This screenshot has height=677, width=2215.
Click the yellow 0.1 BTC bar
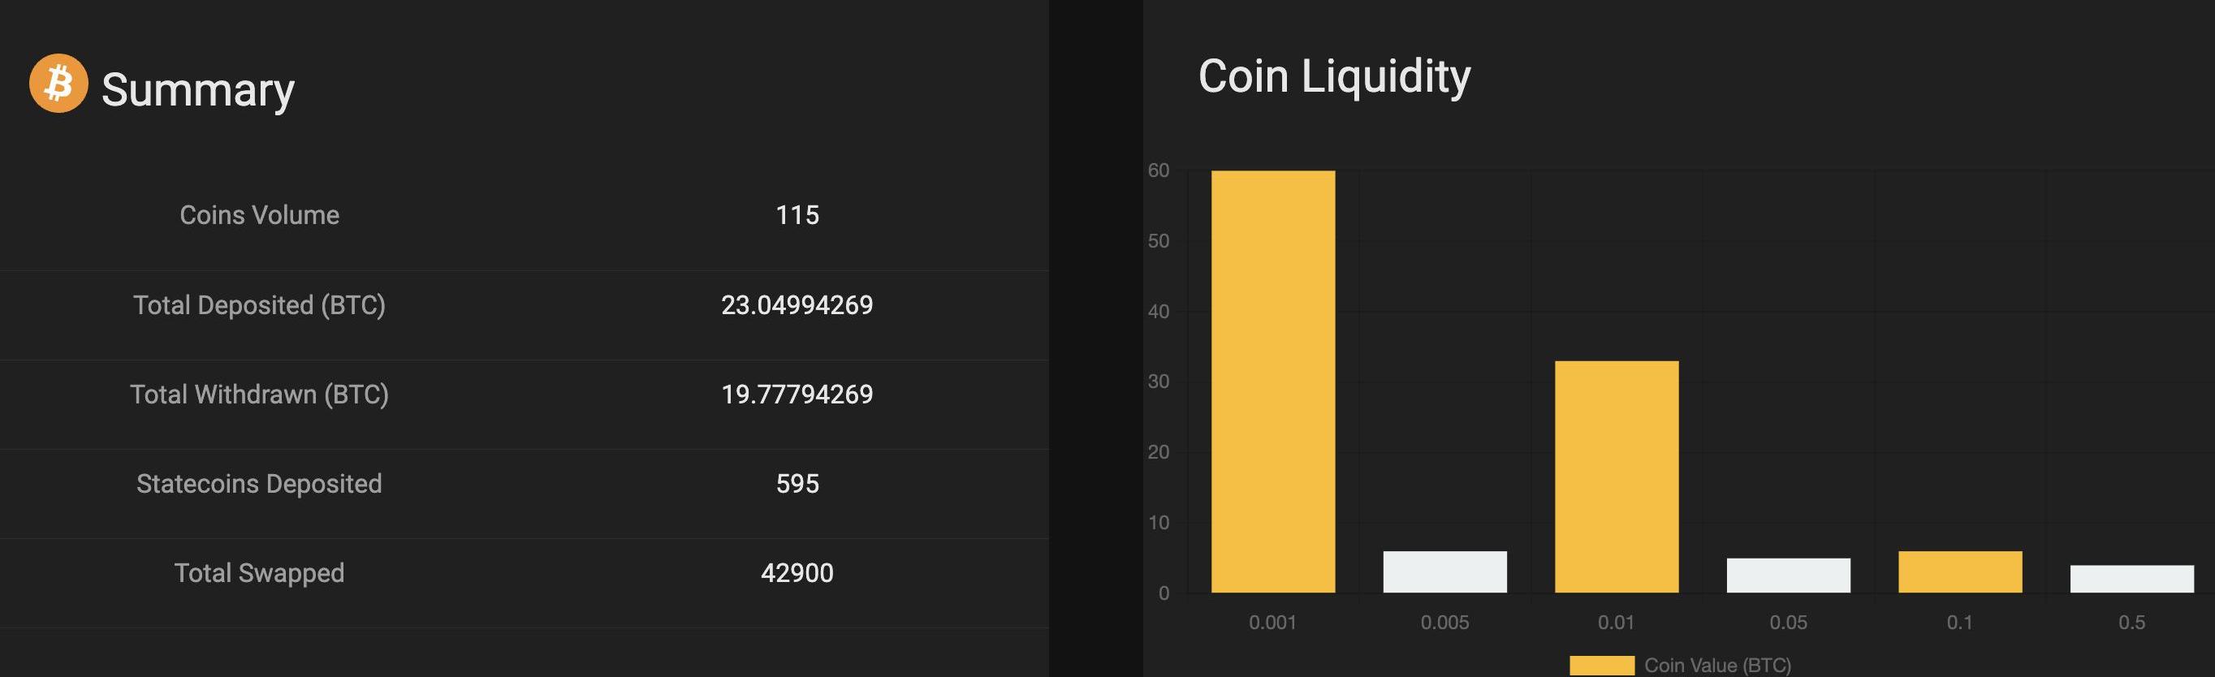pyautogui.click(x=1959, y=571)
